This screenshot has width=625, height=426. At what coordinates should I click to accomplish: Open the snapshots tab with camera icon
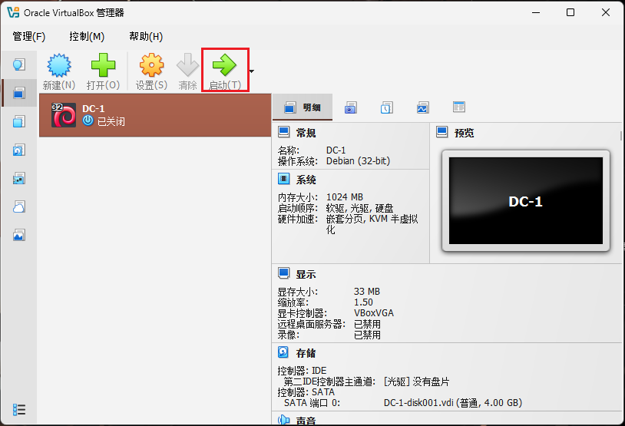tap(350, 107)
